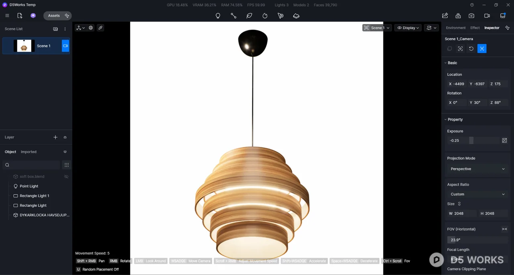Click the file import/save icon
Viewport: 514px width, 275px height.
tap(20, 16)
